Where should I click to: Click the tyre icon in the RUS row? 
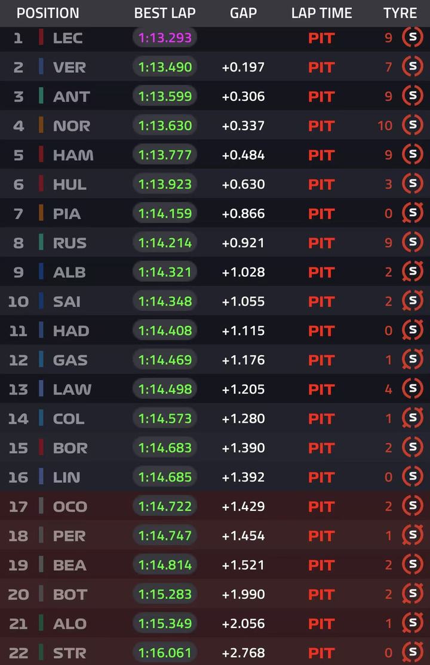413,242
